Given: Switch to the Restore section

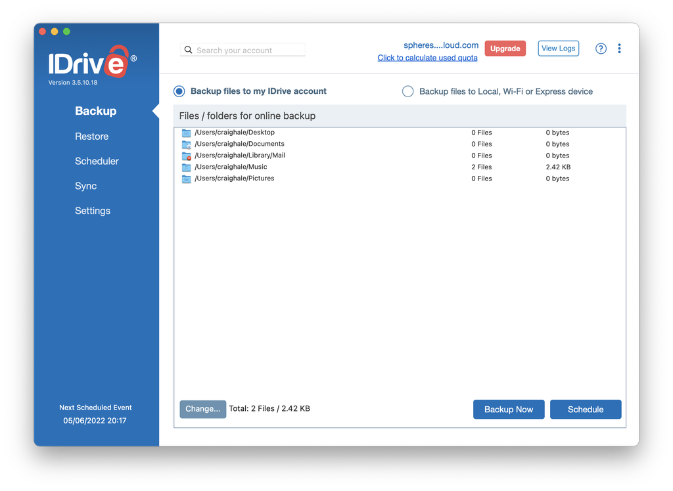Looking at the screenshot, I should (91, 136).
